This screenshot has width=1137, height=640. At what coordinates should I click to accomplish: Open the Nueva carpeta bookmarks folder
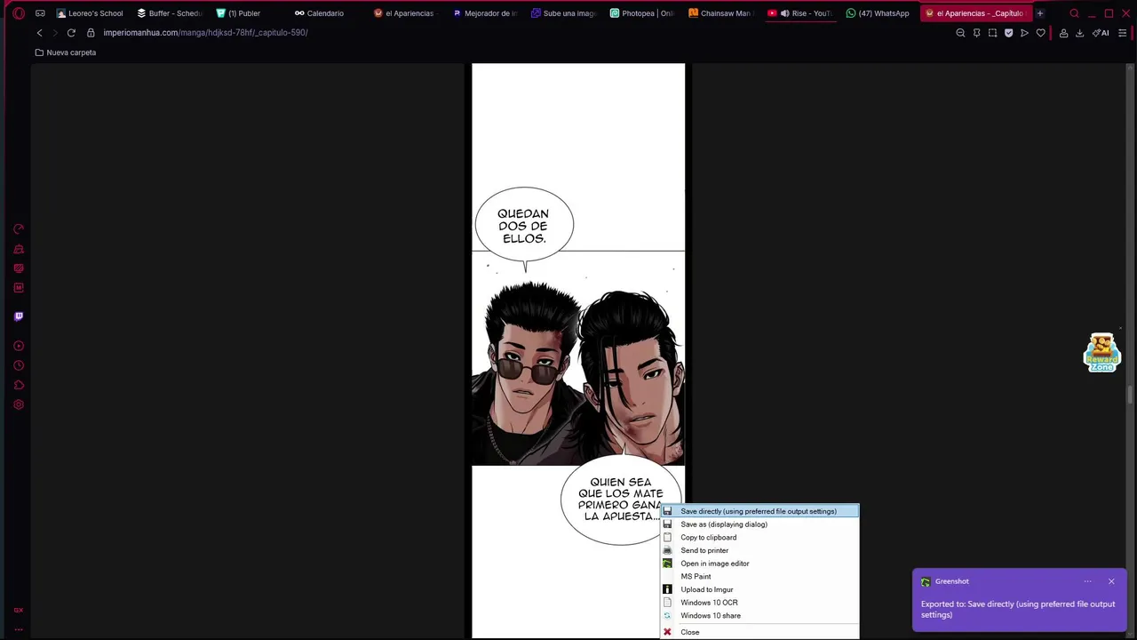click(x=65, y=52)
